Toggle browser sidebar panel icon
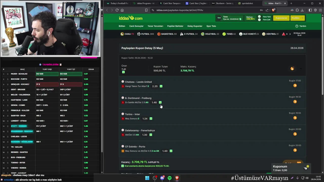The width and height of the screenshot is (324, 182). (310, 10)
